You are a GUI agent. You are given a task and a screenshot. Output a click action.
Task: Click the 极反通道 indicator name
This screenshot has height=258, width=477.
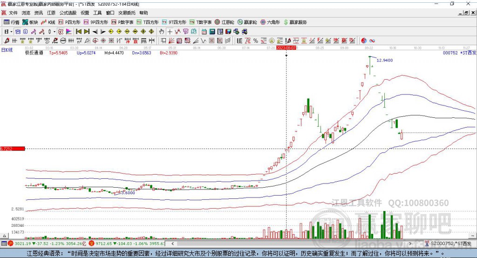coord(34,53)
